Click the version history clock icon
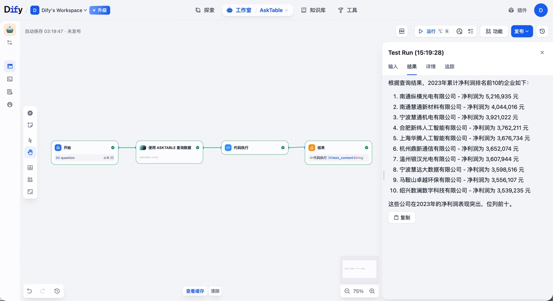Viewport: 553px width, 301px height. tap(542, 31)
